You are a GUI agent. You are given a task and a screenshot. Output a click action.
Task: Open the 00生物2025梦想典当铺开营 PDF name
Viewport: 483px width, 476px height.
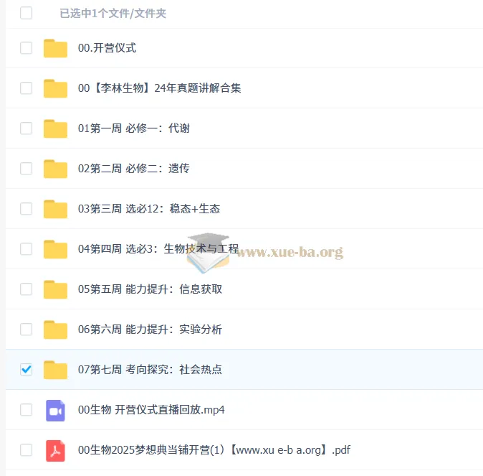pos(214,450)
